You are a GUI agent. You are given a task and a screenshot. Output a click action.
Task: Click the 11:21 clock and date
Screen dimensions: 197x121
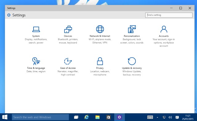[x=188, y=117]
